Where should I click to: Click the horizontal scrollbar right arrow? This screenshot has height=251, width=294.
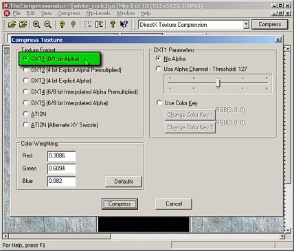tap(282, 236)
